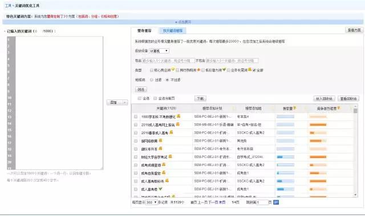Click the cell SSCKC-成人高考2 in 2016春季 row
This screenshot has width=365, height=216.
(x=251, y=132)
